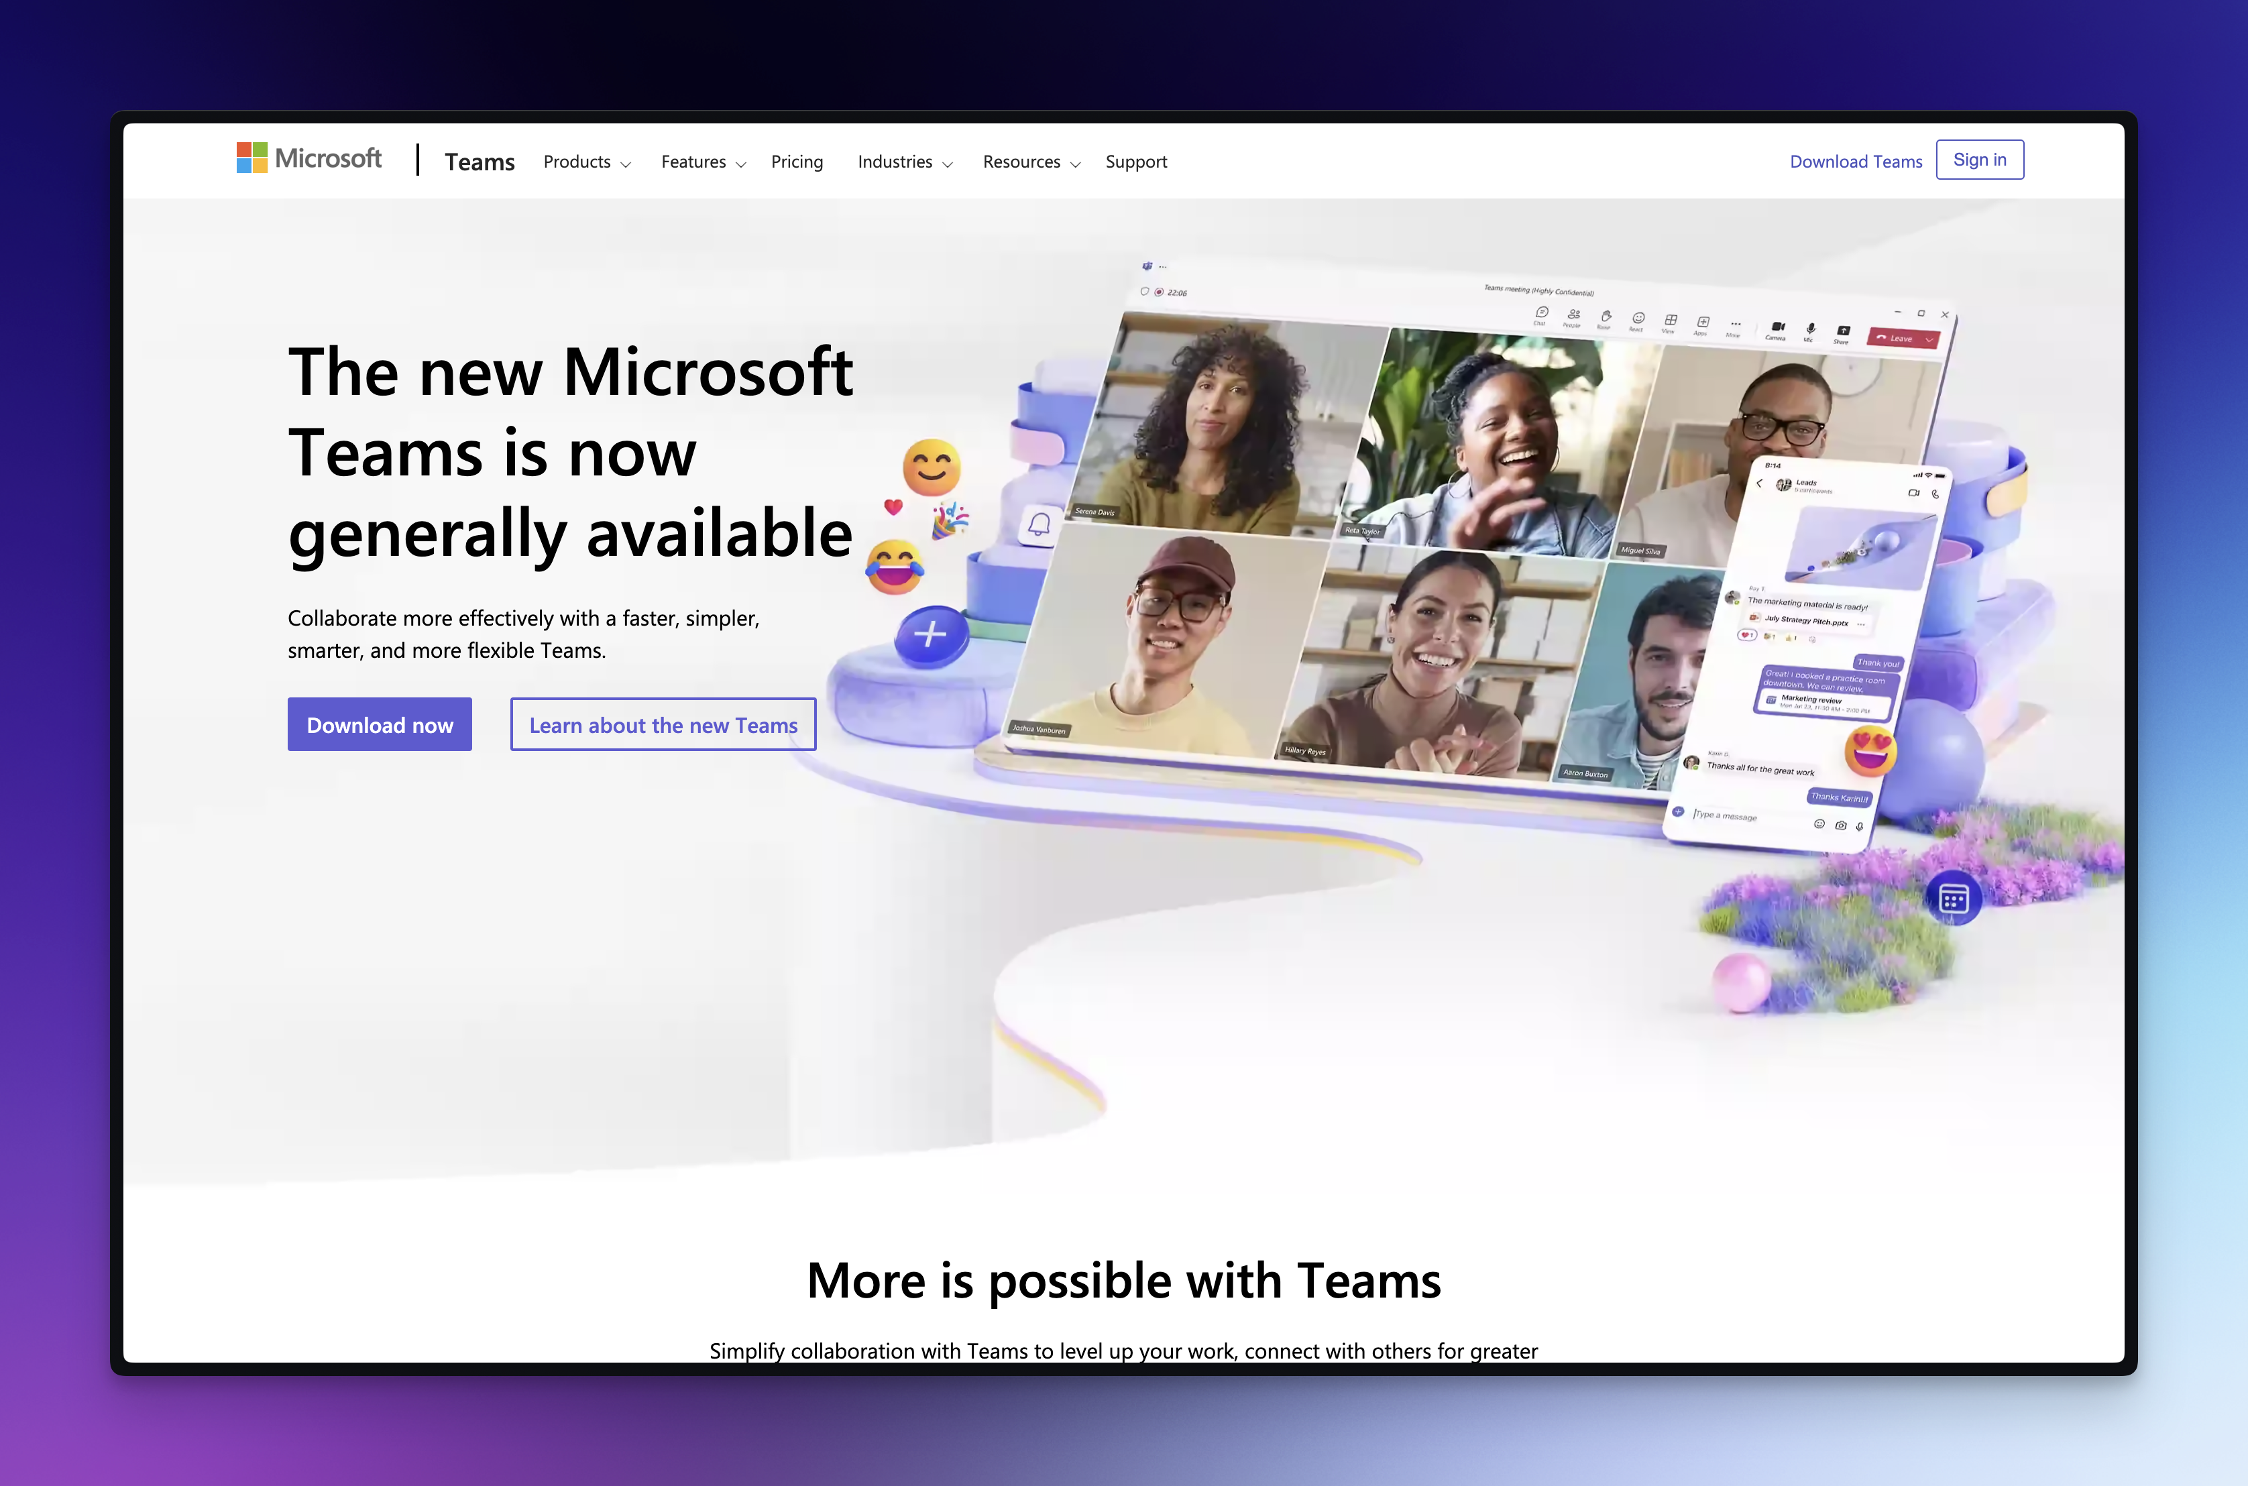Open the Industries dropdown
The height and width of the screenshot is (1486, 2248).
tap(904, 162)
